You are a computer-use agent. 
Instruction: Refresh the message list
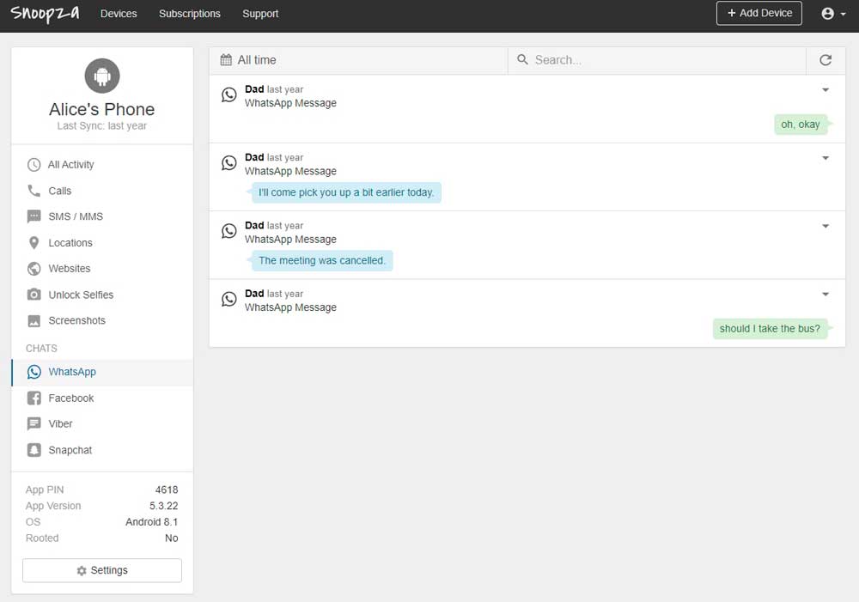pos(825,60)
